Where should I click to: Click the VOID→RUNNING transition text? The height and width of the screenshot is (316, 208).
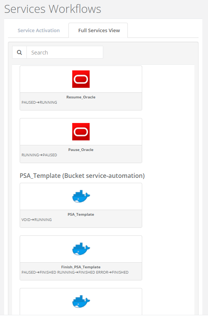tap(37, 219)
